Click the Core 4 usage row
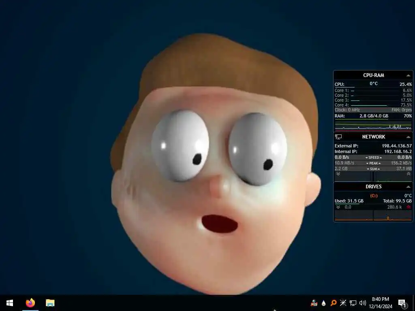This screenshot has width=415, height=311. pyautogui.click(x=373, y=105)
